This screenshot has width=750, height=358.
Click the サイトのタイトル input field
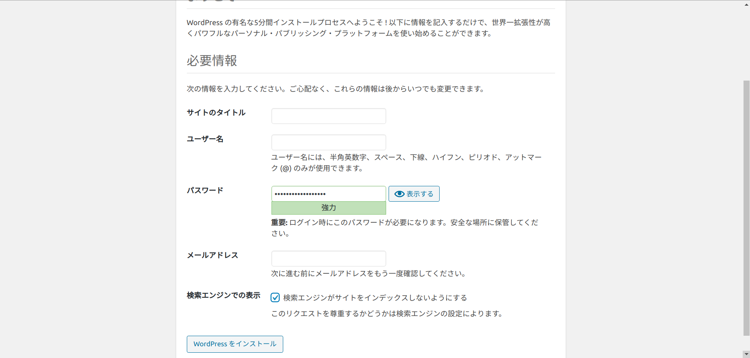point(328,116)
